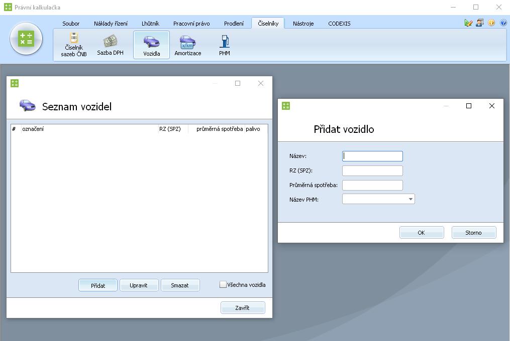Image resolution: width=510 pixels, height=341 pixels.
Task: Open the Nástroje tab
Action: pyautogui.click(x=303, y=24)
